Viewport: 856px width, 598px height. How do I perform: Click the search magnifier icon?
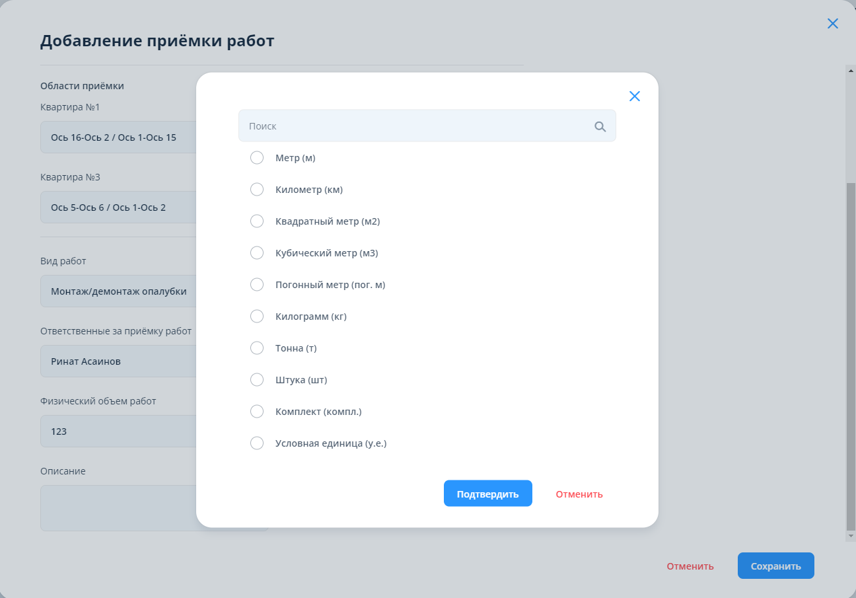pos(600,126)
